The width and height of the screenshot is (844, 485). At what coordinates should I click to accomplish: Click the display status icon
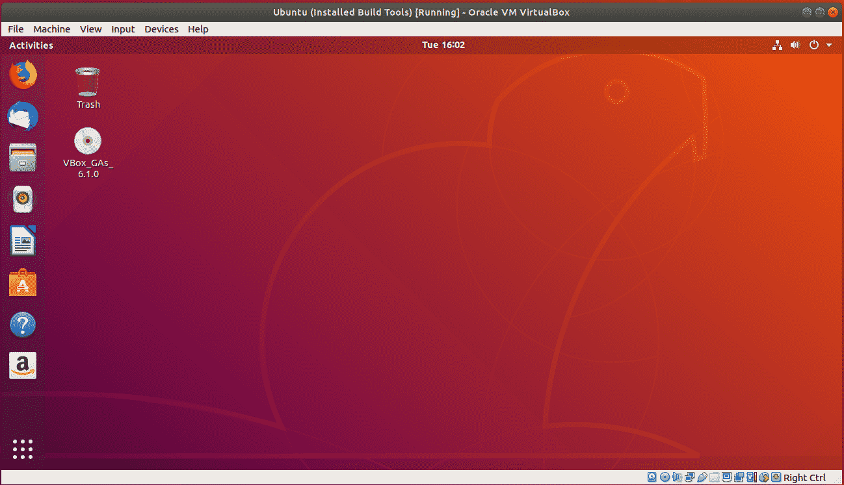(727, 477)
